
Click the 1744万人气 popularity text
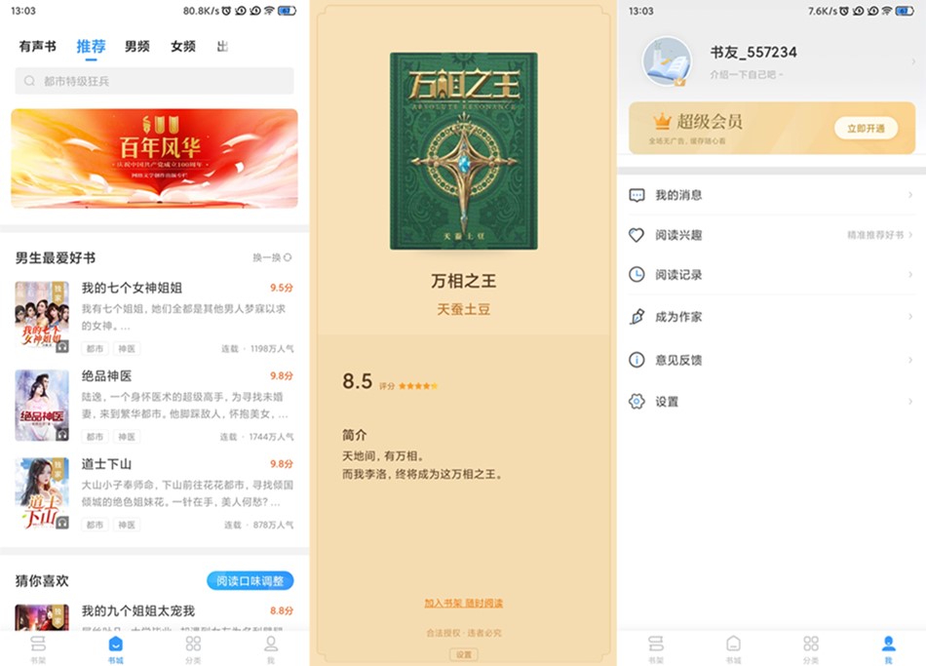[x=271, y=437]
